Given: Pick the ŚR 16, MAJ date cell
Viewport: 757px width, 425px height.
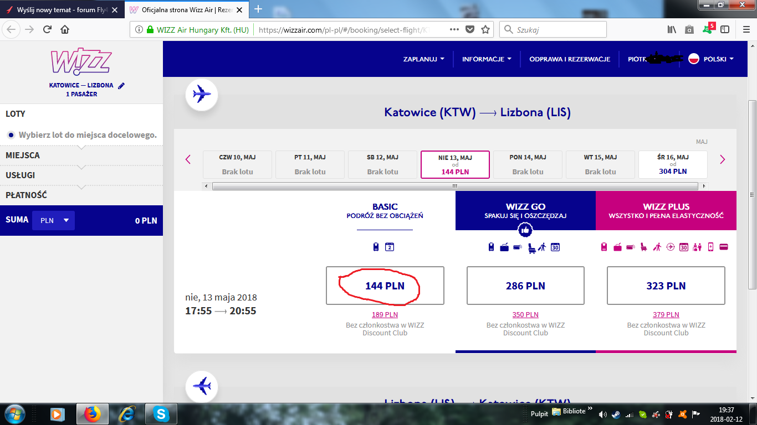Looking at the screenshot, I should (x=673, y=164).
